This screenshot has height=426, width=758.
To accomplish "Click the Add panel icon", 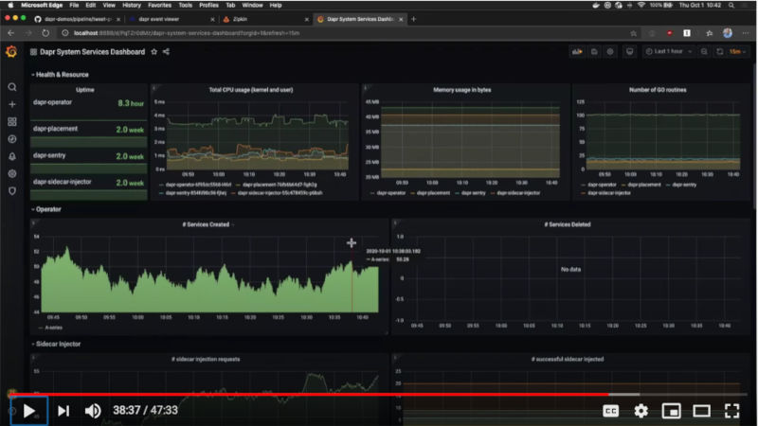I will click(577, 52).
